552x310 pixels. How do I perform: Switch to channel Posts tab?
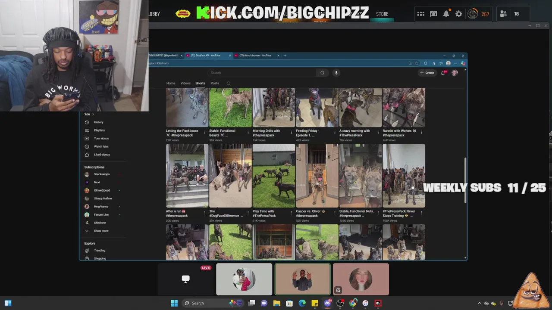(215, 83)
